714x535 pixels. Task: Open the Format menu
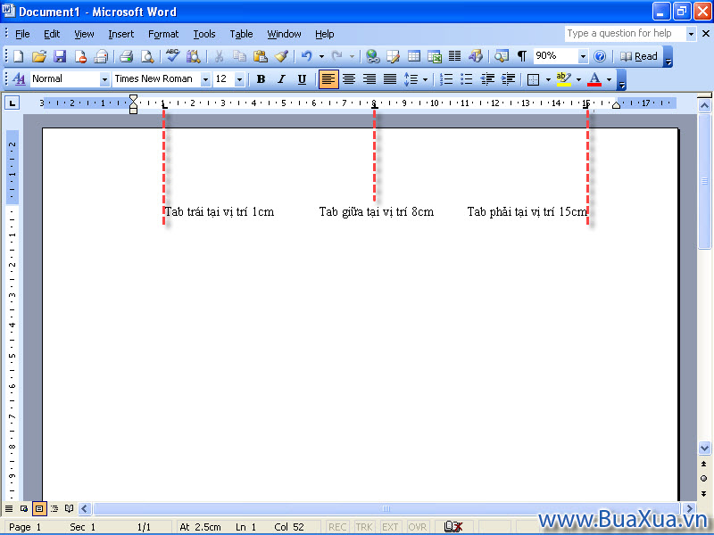point(163,34)
